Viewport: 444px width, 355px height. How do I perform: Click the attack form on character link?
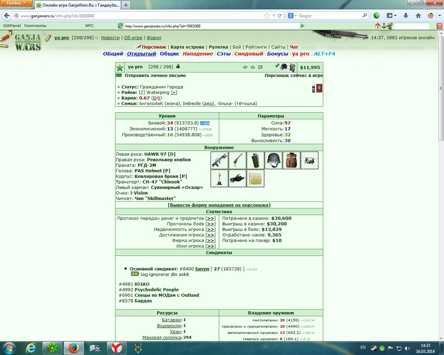pos(219,205)
